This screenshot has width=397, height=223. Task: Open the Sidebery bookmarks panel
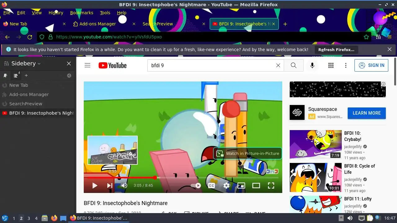[x=5, y=76]
